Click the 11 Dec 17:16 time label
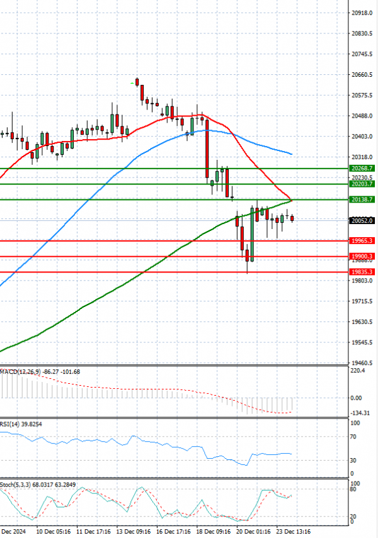 click(93, 532)
